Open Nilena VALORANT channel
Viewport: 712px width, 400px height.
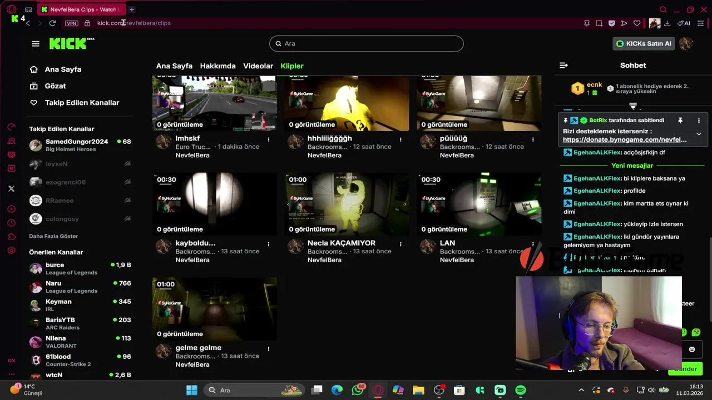[80, 342]
